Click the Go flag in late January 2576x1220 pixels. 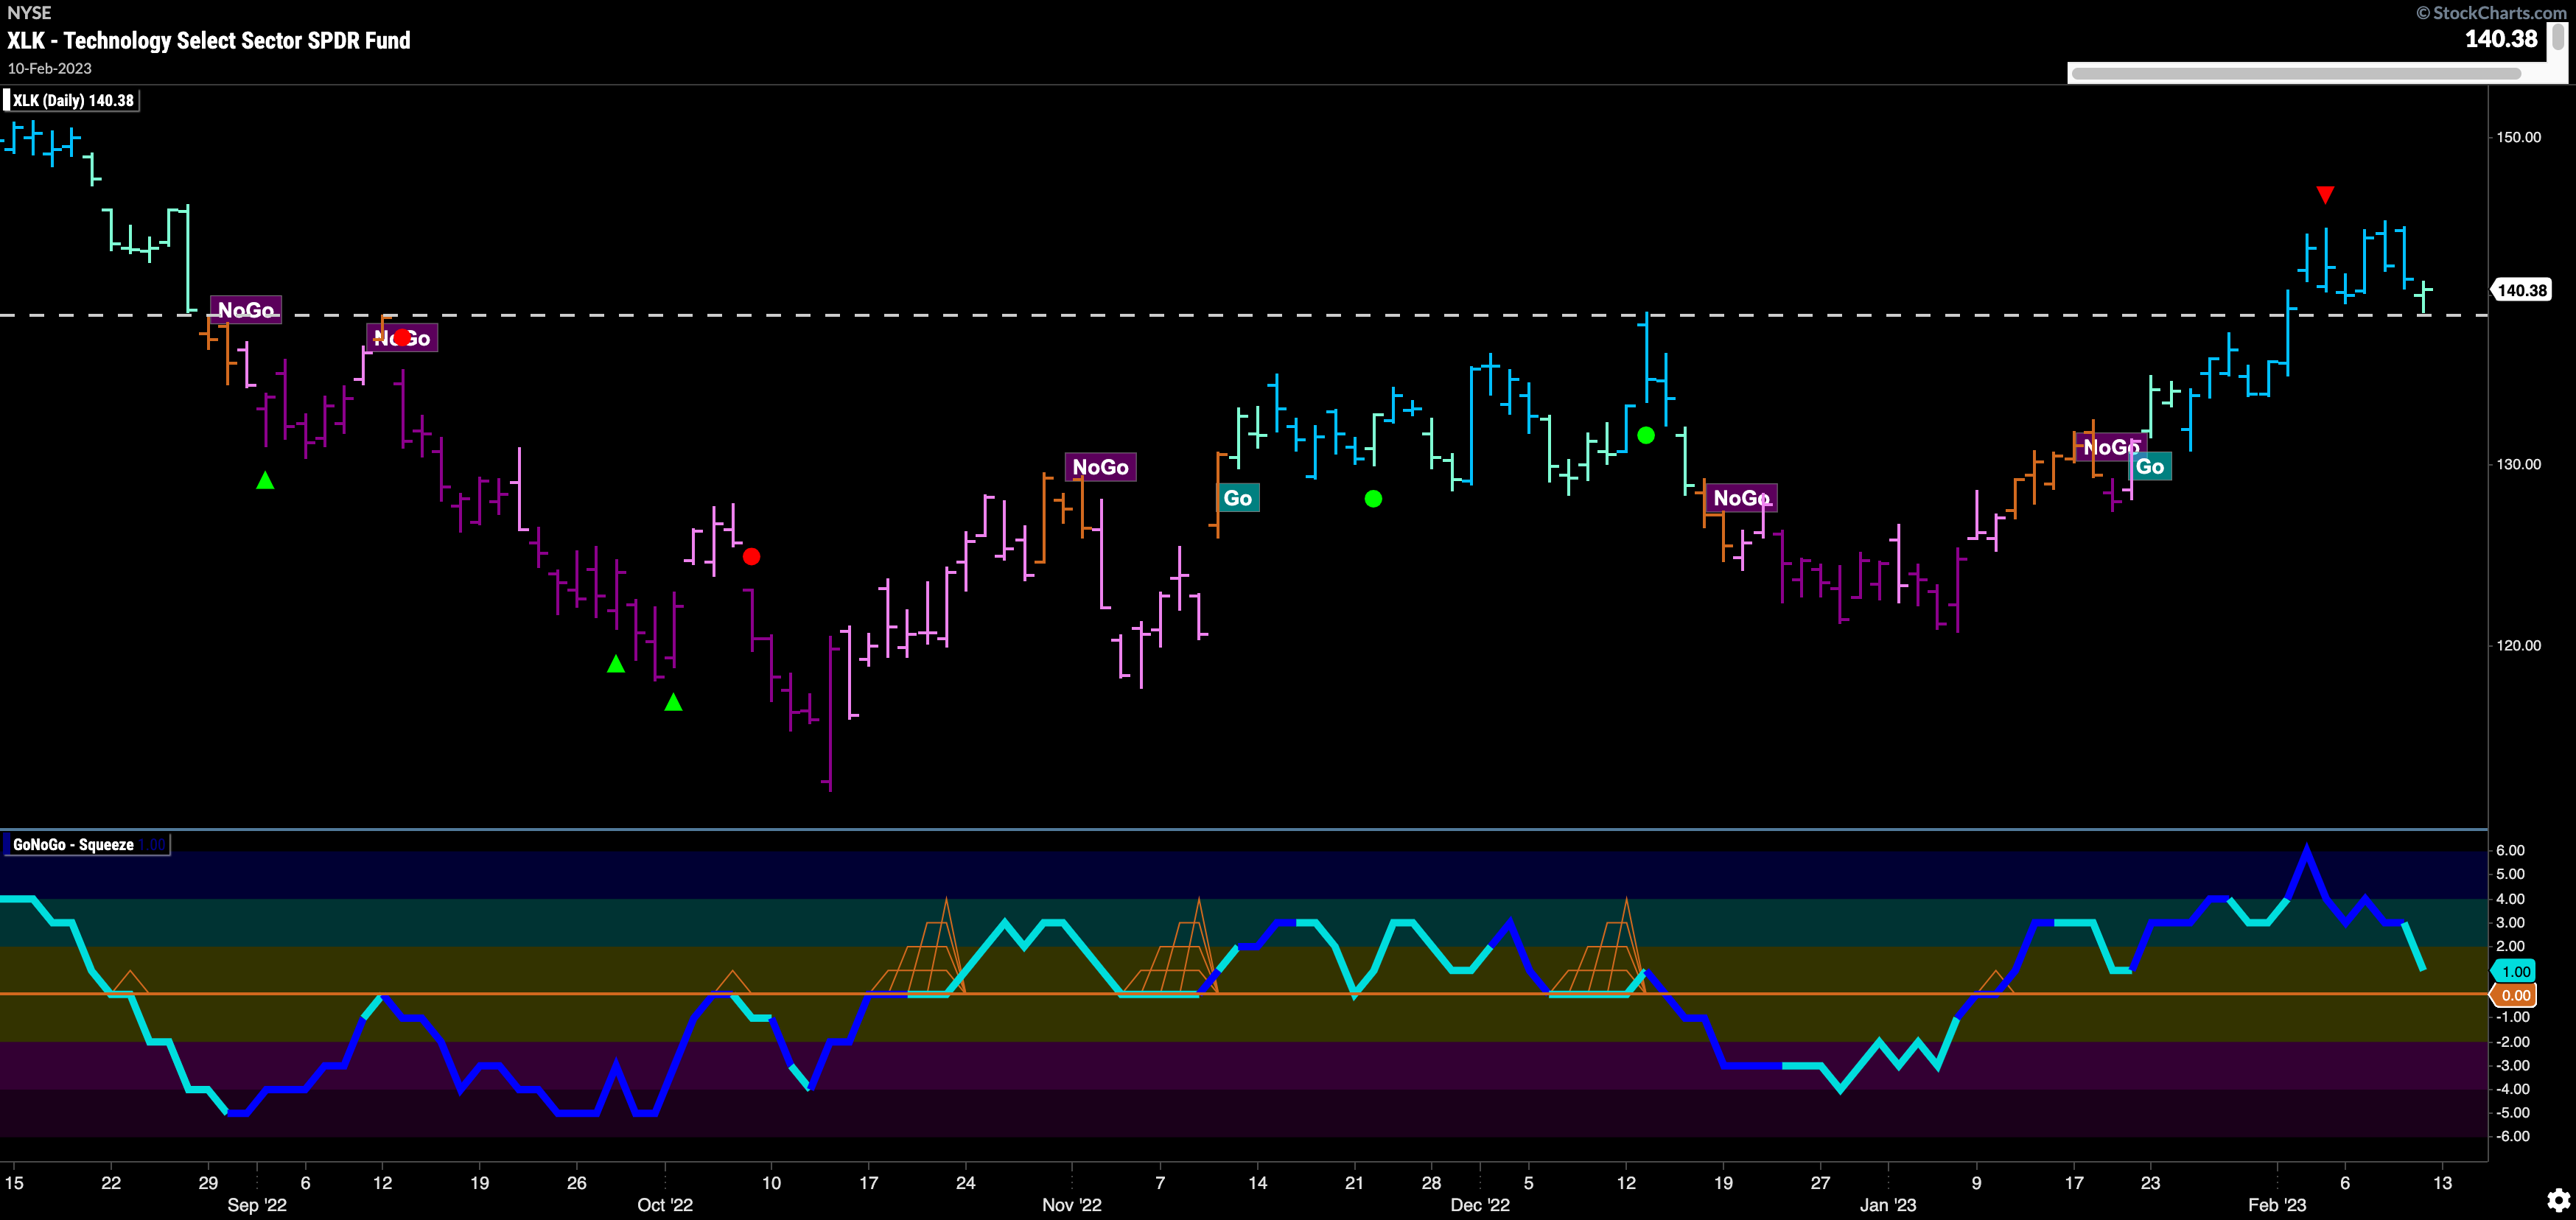pos(2150,466)
